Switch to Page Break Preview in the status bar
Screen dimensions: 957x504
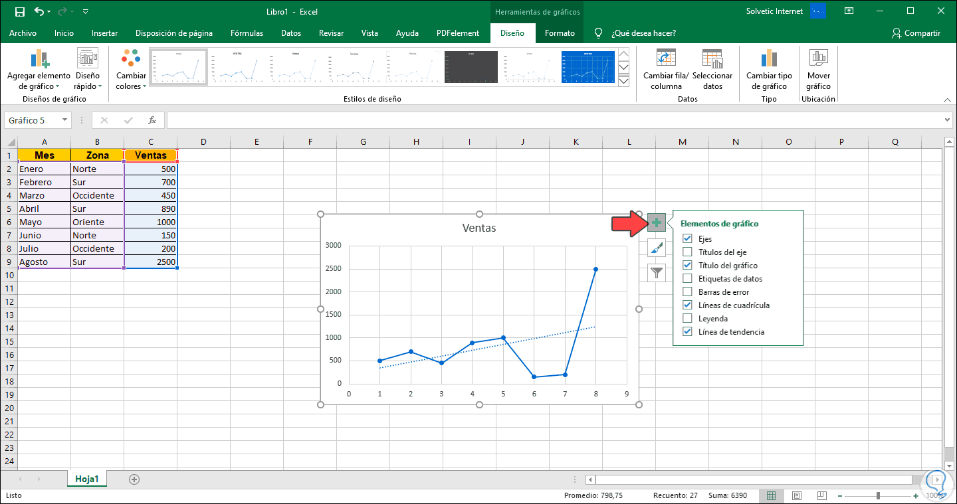(821, 495)
